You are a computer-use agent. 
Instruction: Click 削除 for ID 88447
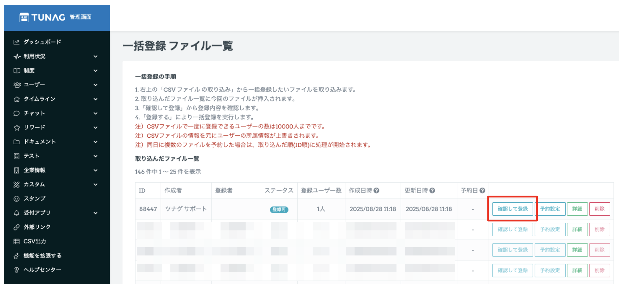pyautogui.click(x=600, y=209)
